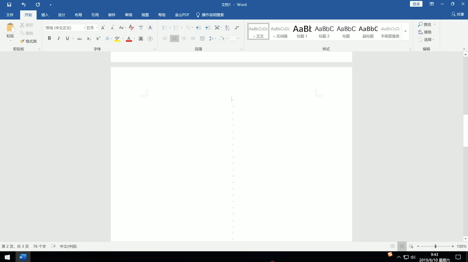This screenshot has width=468, height=262.
Task: Open the borders dropdown arrow
Action: [238, 39]
